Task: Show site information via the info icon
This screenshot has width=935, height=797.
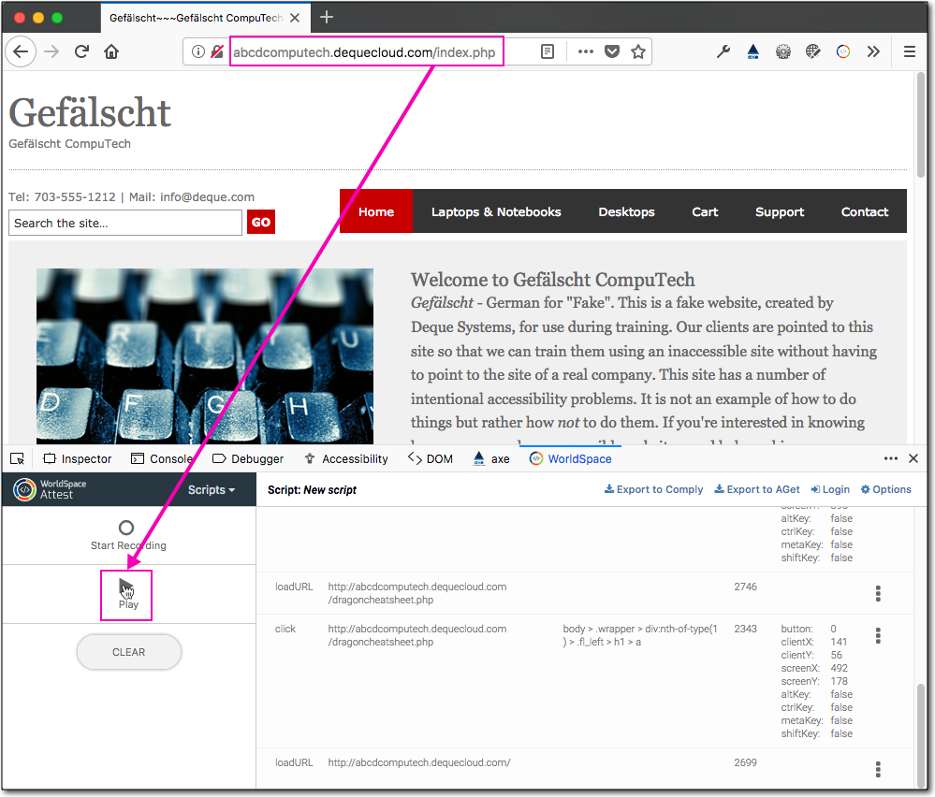Action: click(x=198, y=51)
